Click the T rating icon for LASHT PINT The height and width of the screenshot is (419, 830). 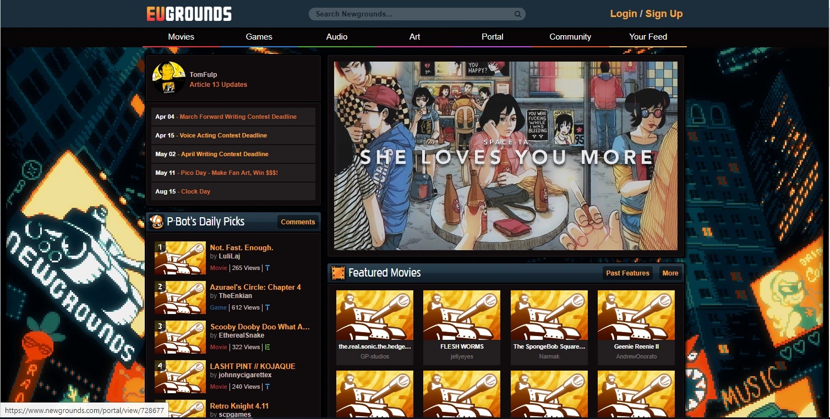point(267,387)
